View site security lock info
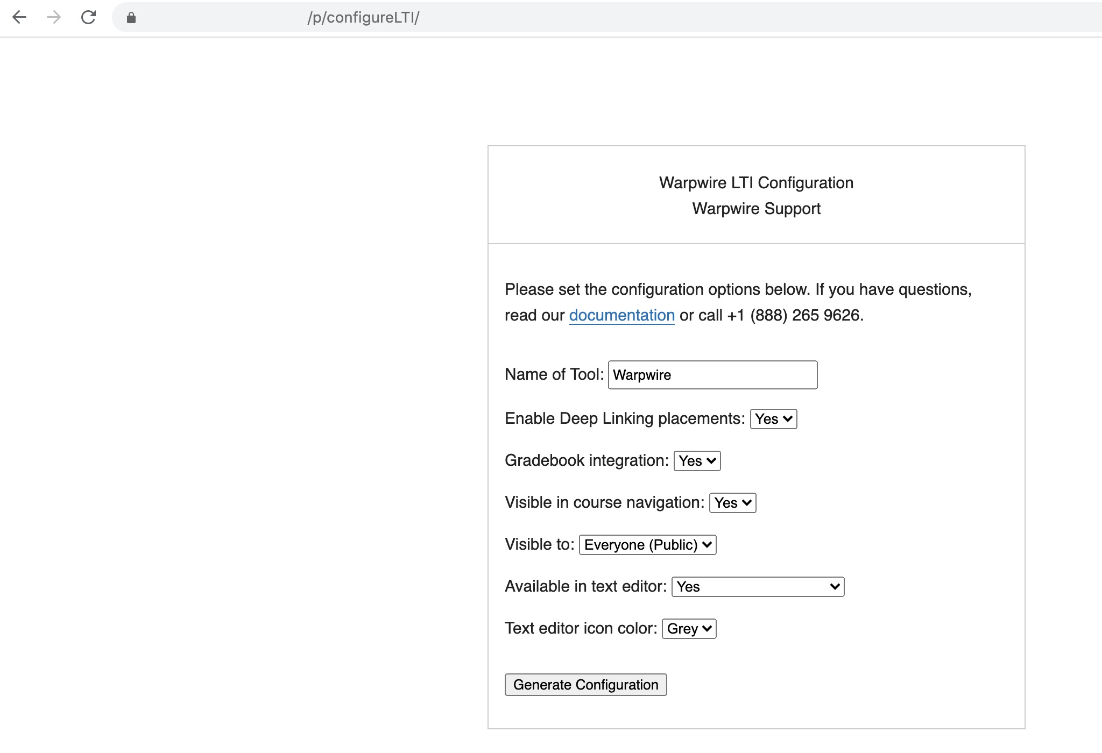Viewport: 1102px width, 753px height. coord(131,18)
